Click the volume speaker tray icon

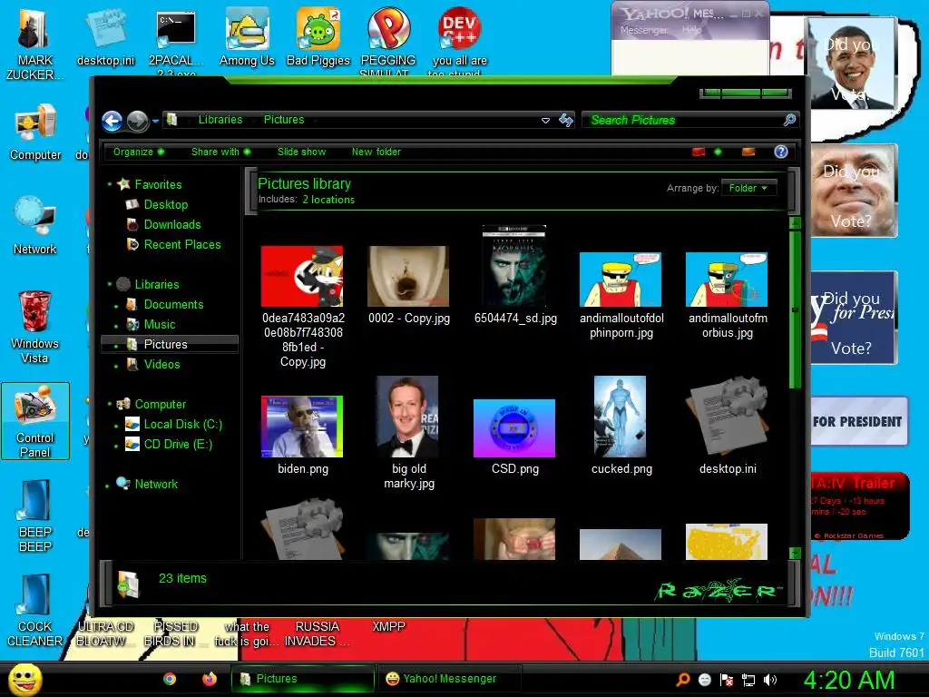point(770,680)
